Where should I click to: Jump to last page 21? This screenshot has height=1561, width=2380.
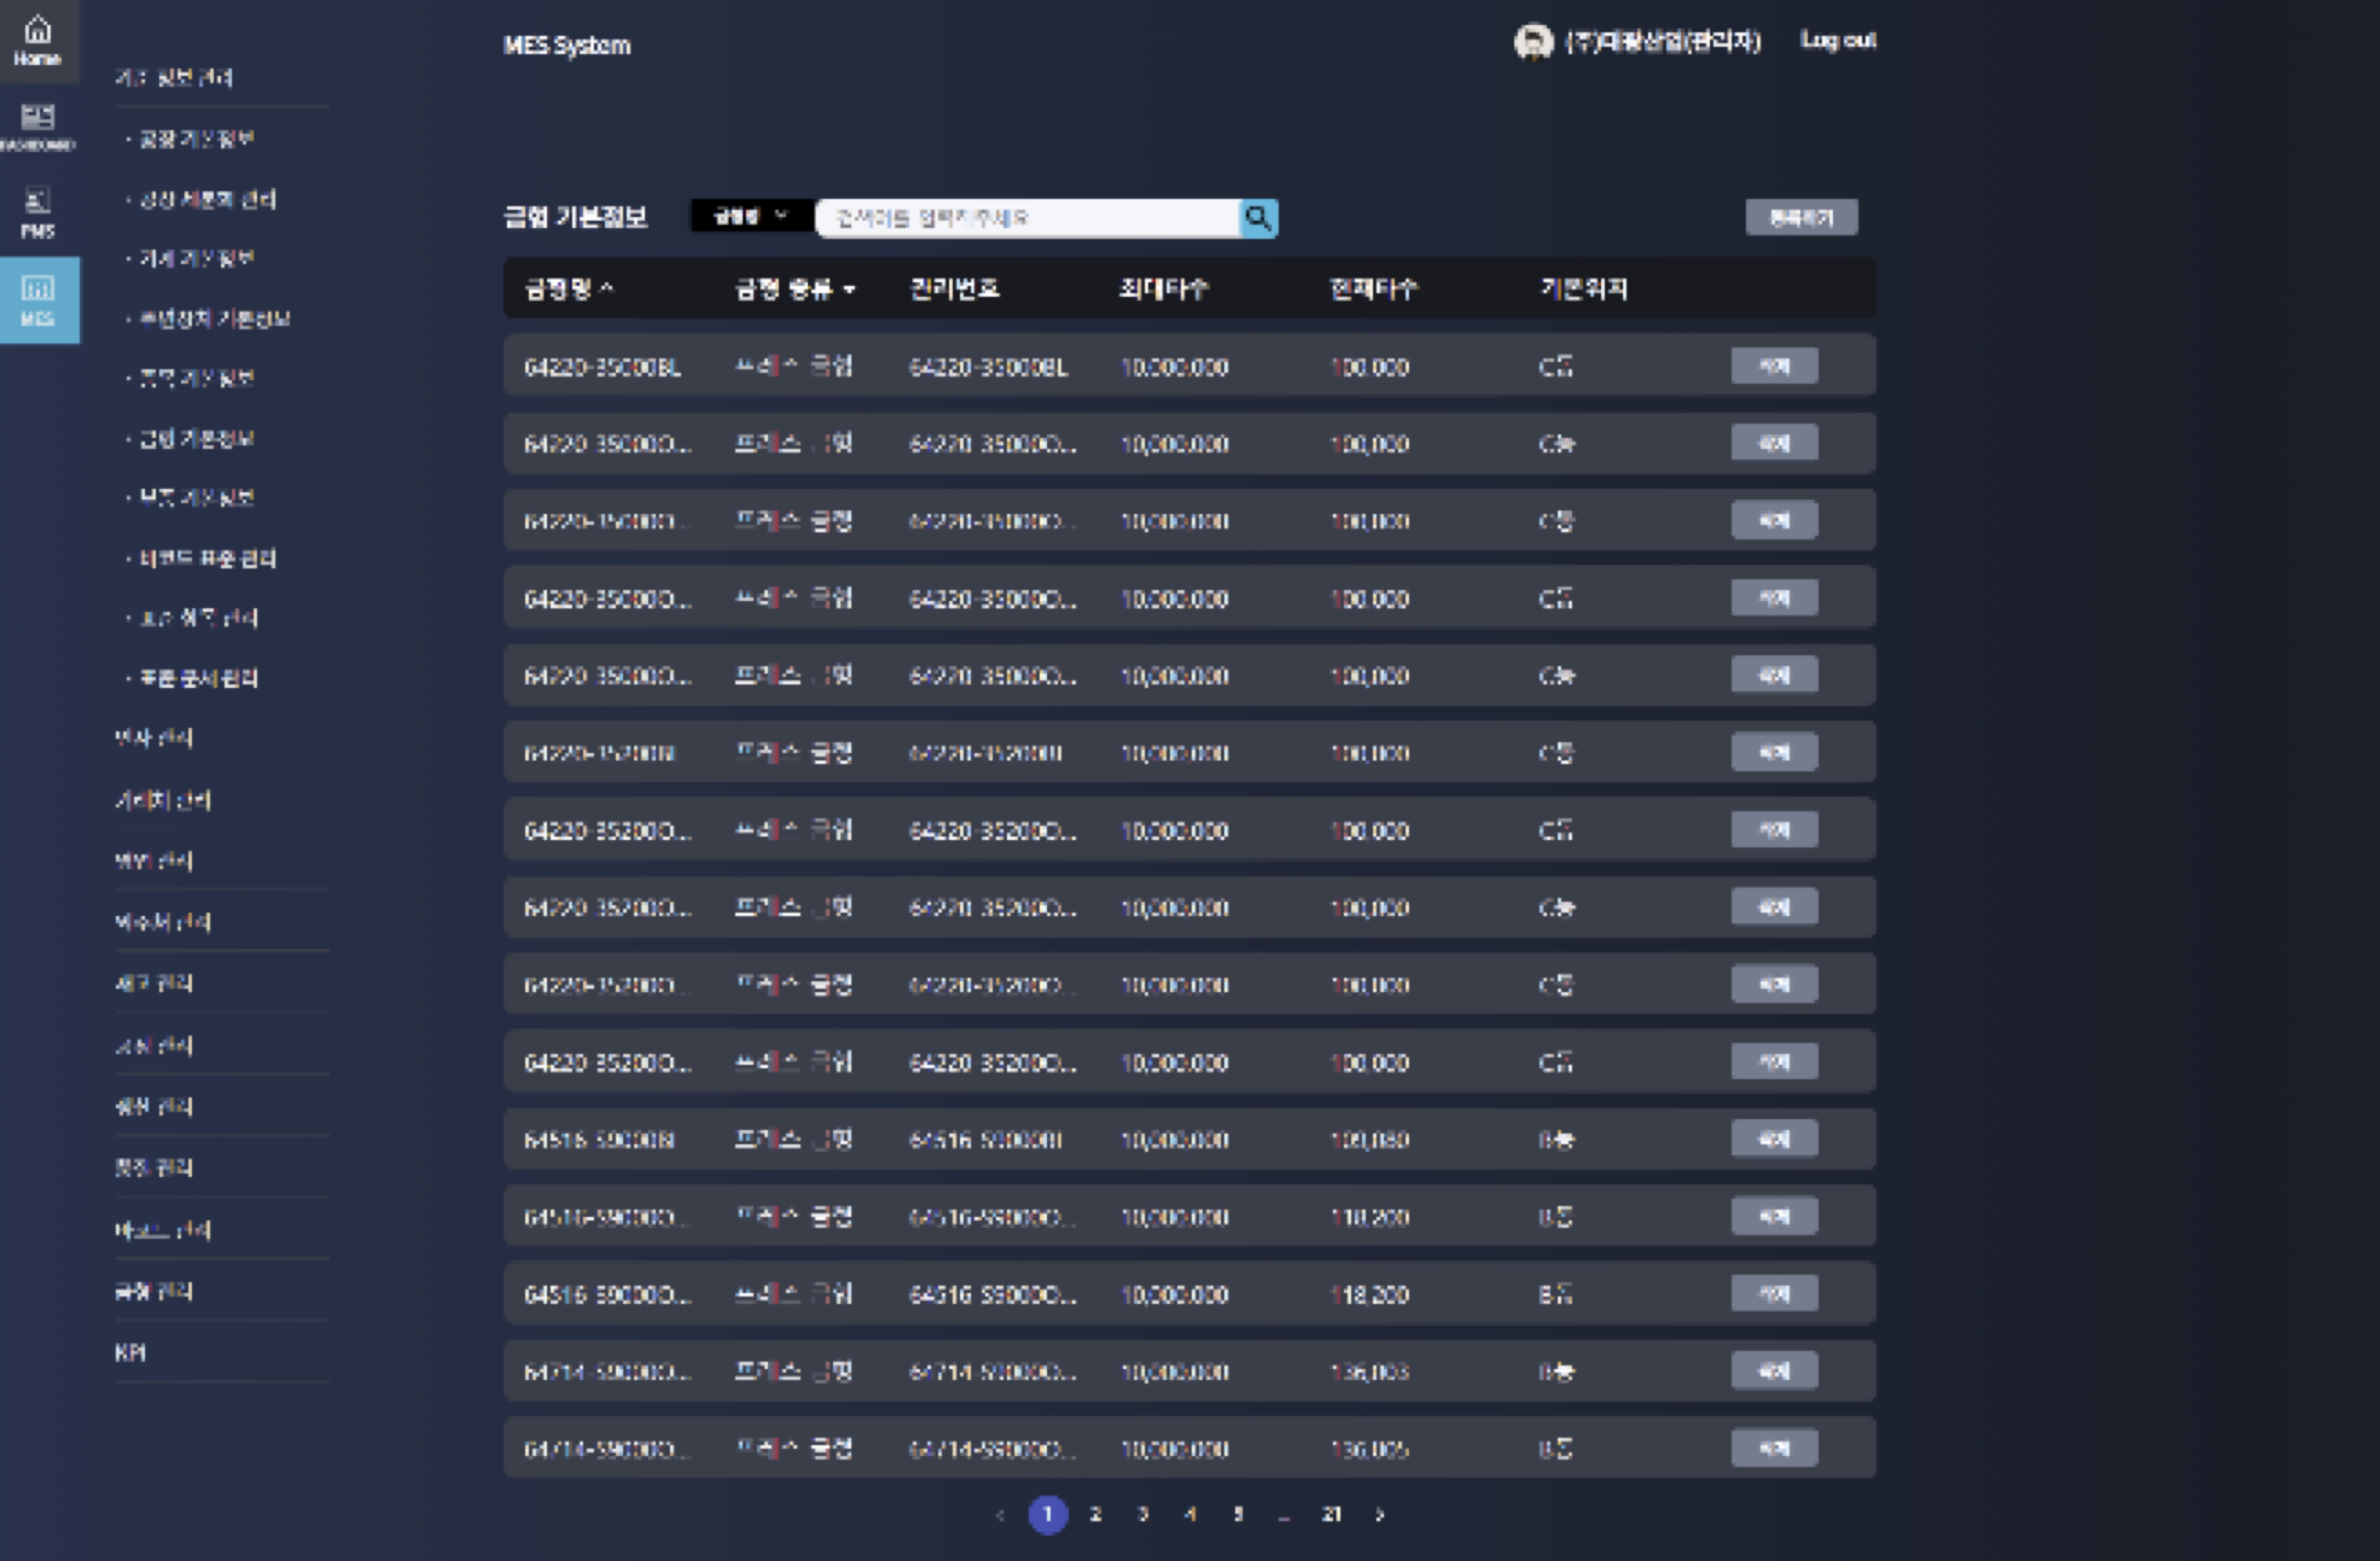pos(1331,1514)
